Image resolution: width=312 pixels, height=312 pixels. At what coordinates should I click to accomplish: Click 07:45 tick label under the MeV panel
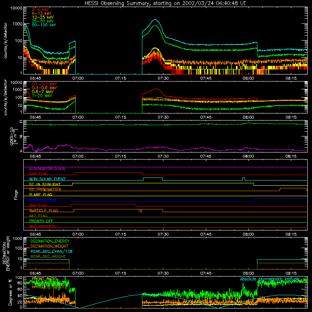coord(206,117)
